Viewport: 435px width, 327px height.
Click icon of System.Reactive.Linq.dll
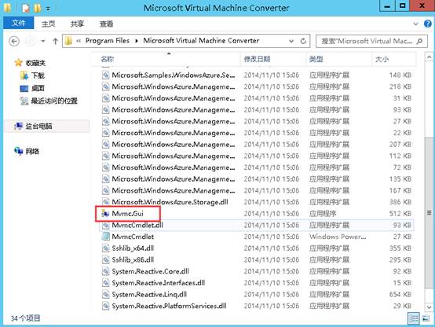105,295
